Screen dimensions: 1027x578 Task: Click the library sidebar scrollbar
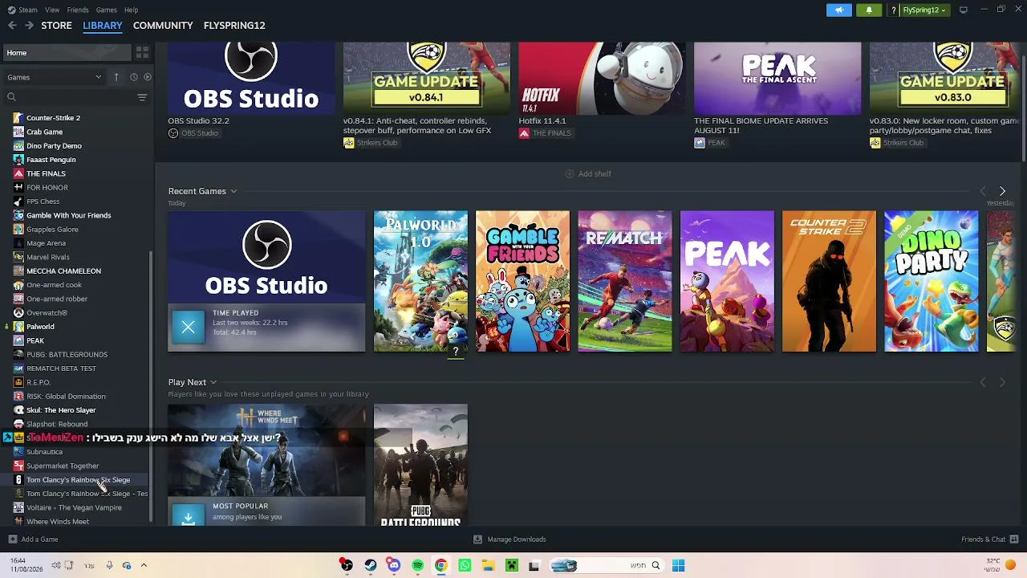point(152,385)
